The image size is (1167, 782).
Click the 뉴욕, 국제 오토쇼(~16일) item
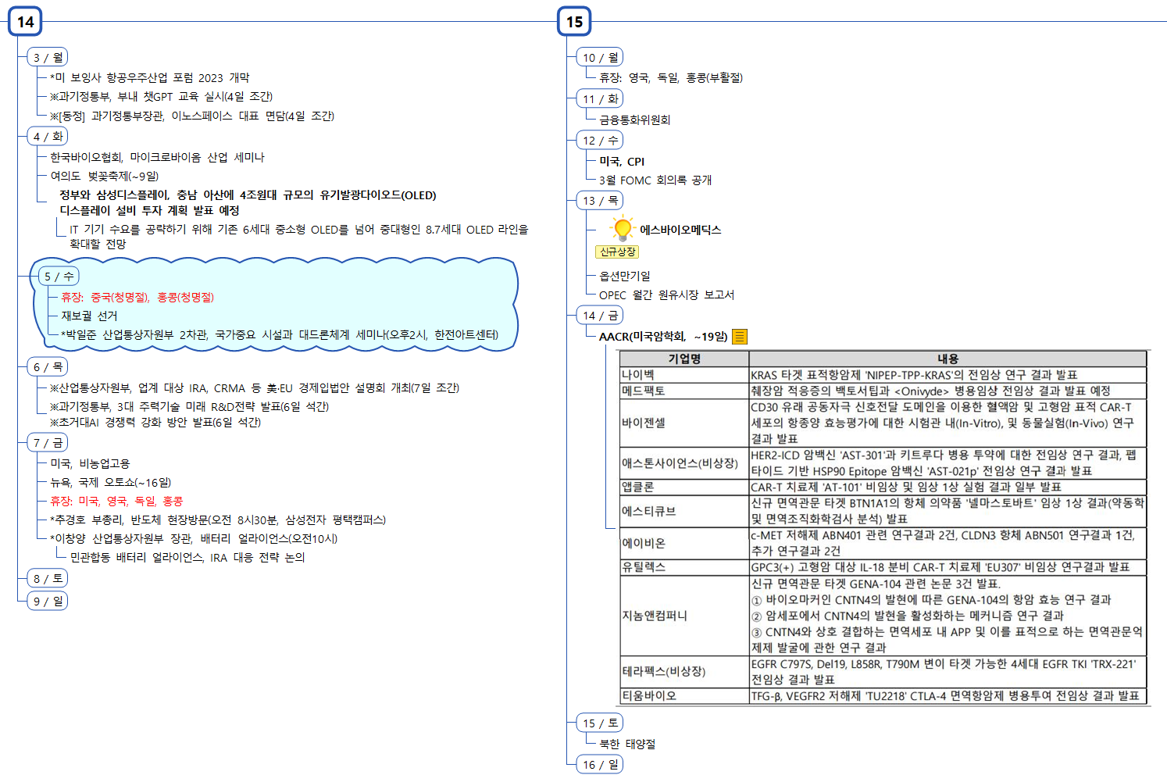(x=111, y=482)
